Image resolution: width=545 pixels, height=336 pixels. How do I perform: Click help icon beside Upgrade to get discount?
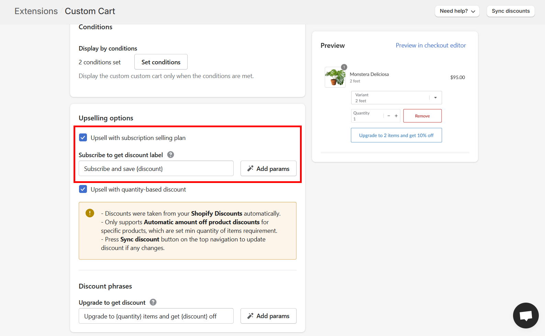point(153,302)
